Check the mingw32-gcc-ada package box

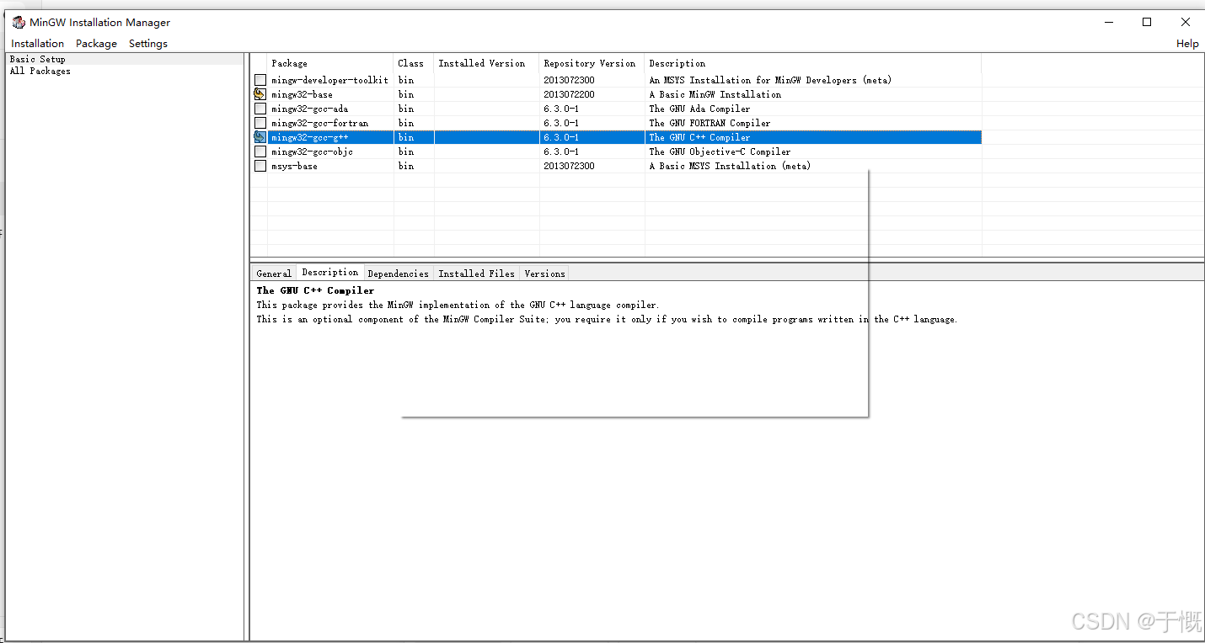pos(260,109)
